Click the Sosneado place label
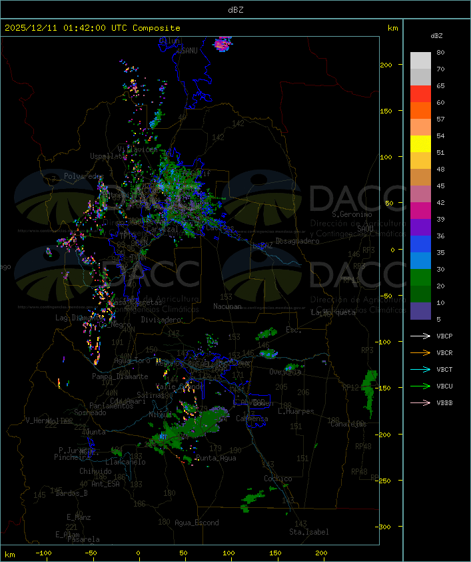The height and width of the screenshot is (562, 471). pyautogui.click(x=90, y=412)
